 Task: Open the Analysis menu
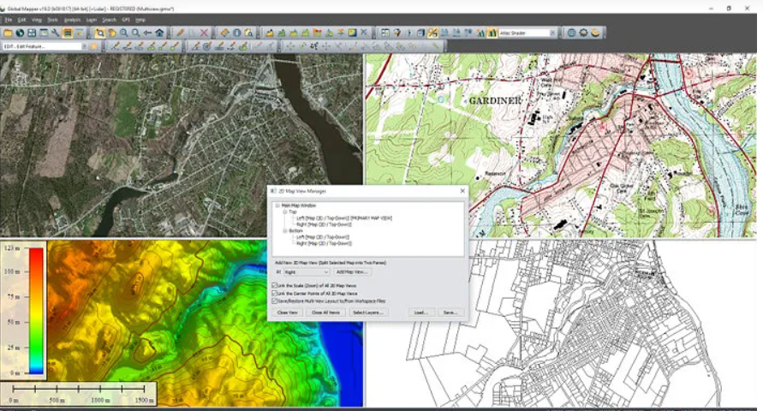72,20
